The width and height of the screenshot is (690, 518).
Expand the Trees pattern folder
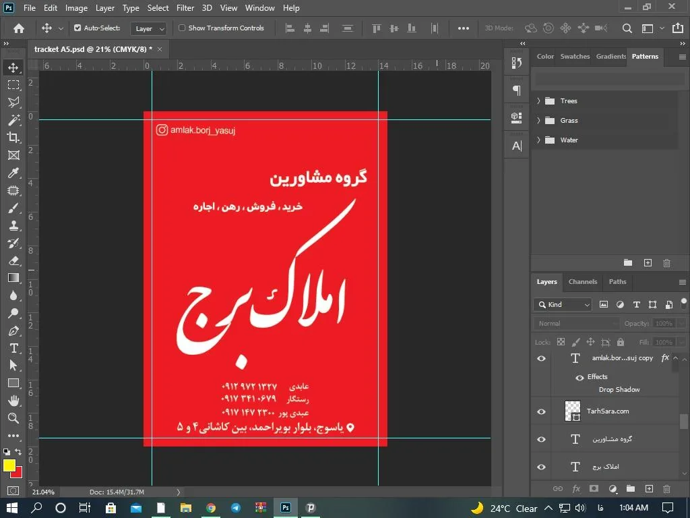point(538,101)
